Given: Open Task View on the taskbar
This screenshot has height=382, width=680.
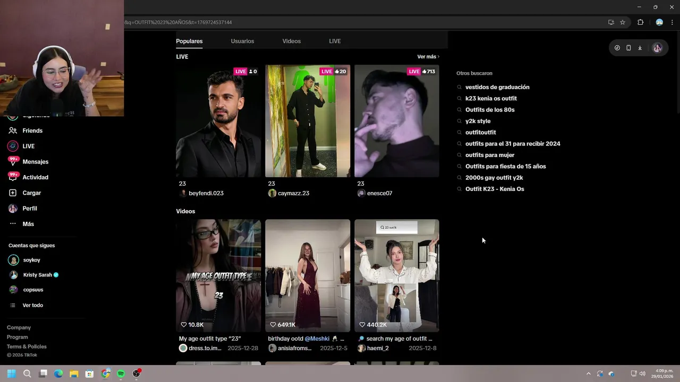Looking at the screenshot, I should 43,374.
